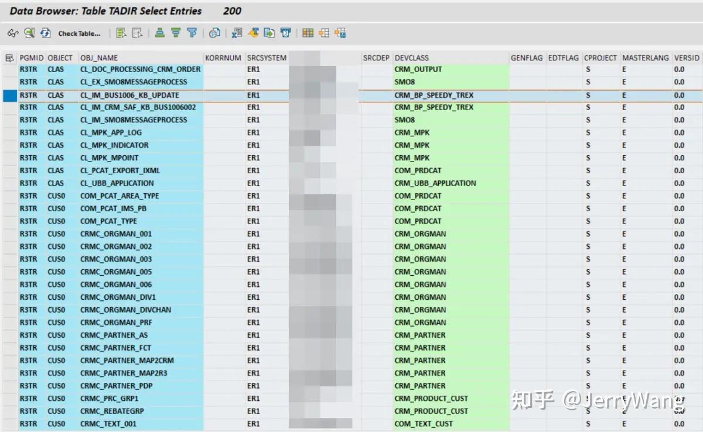Sort entries in descending order
The height and width of the screenshot is (432, 703).
(176, 33)
